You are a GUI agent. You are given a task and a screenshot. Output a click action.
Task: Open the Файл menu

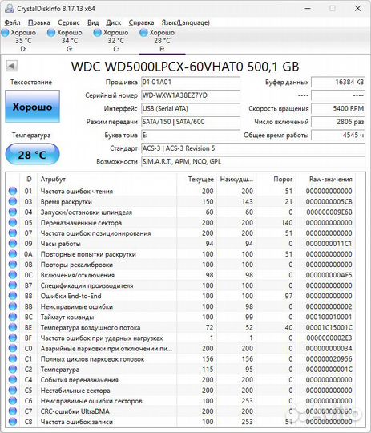(x=12, y=22)
